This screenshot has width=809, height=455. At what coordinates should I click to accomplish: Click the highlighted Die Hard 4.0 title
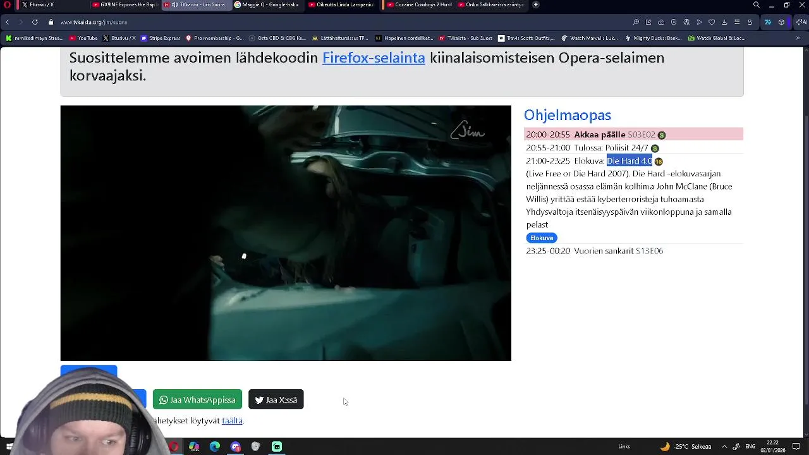(630, 161)
